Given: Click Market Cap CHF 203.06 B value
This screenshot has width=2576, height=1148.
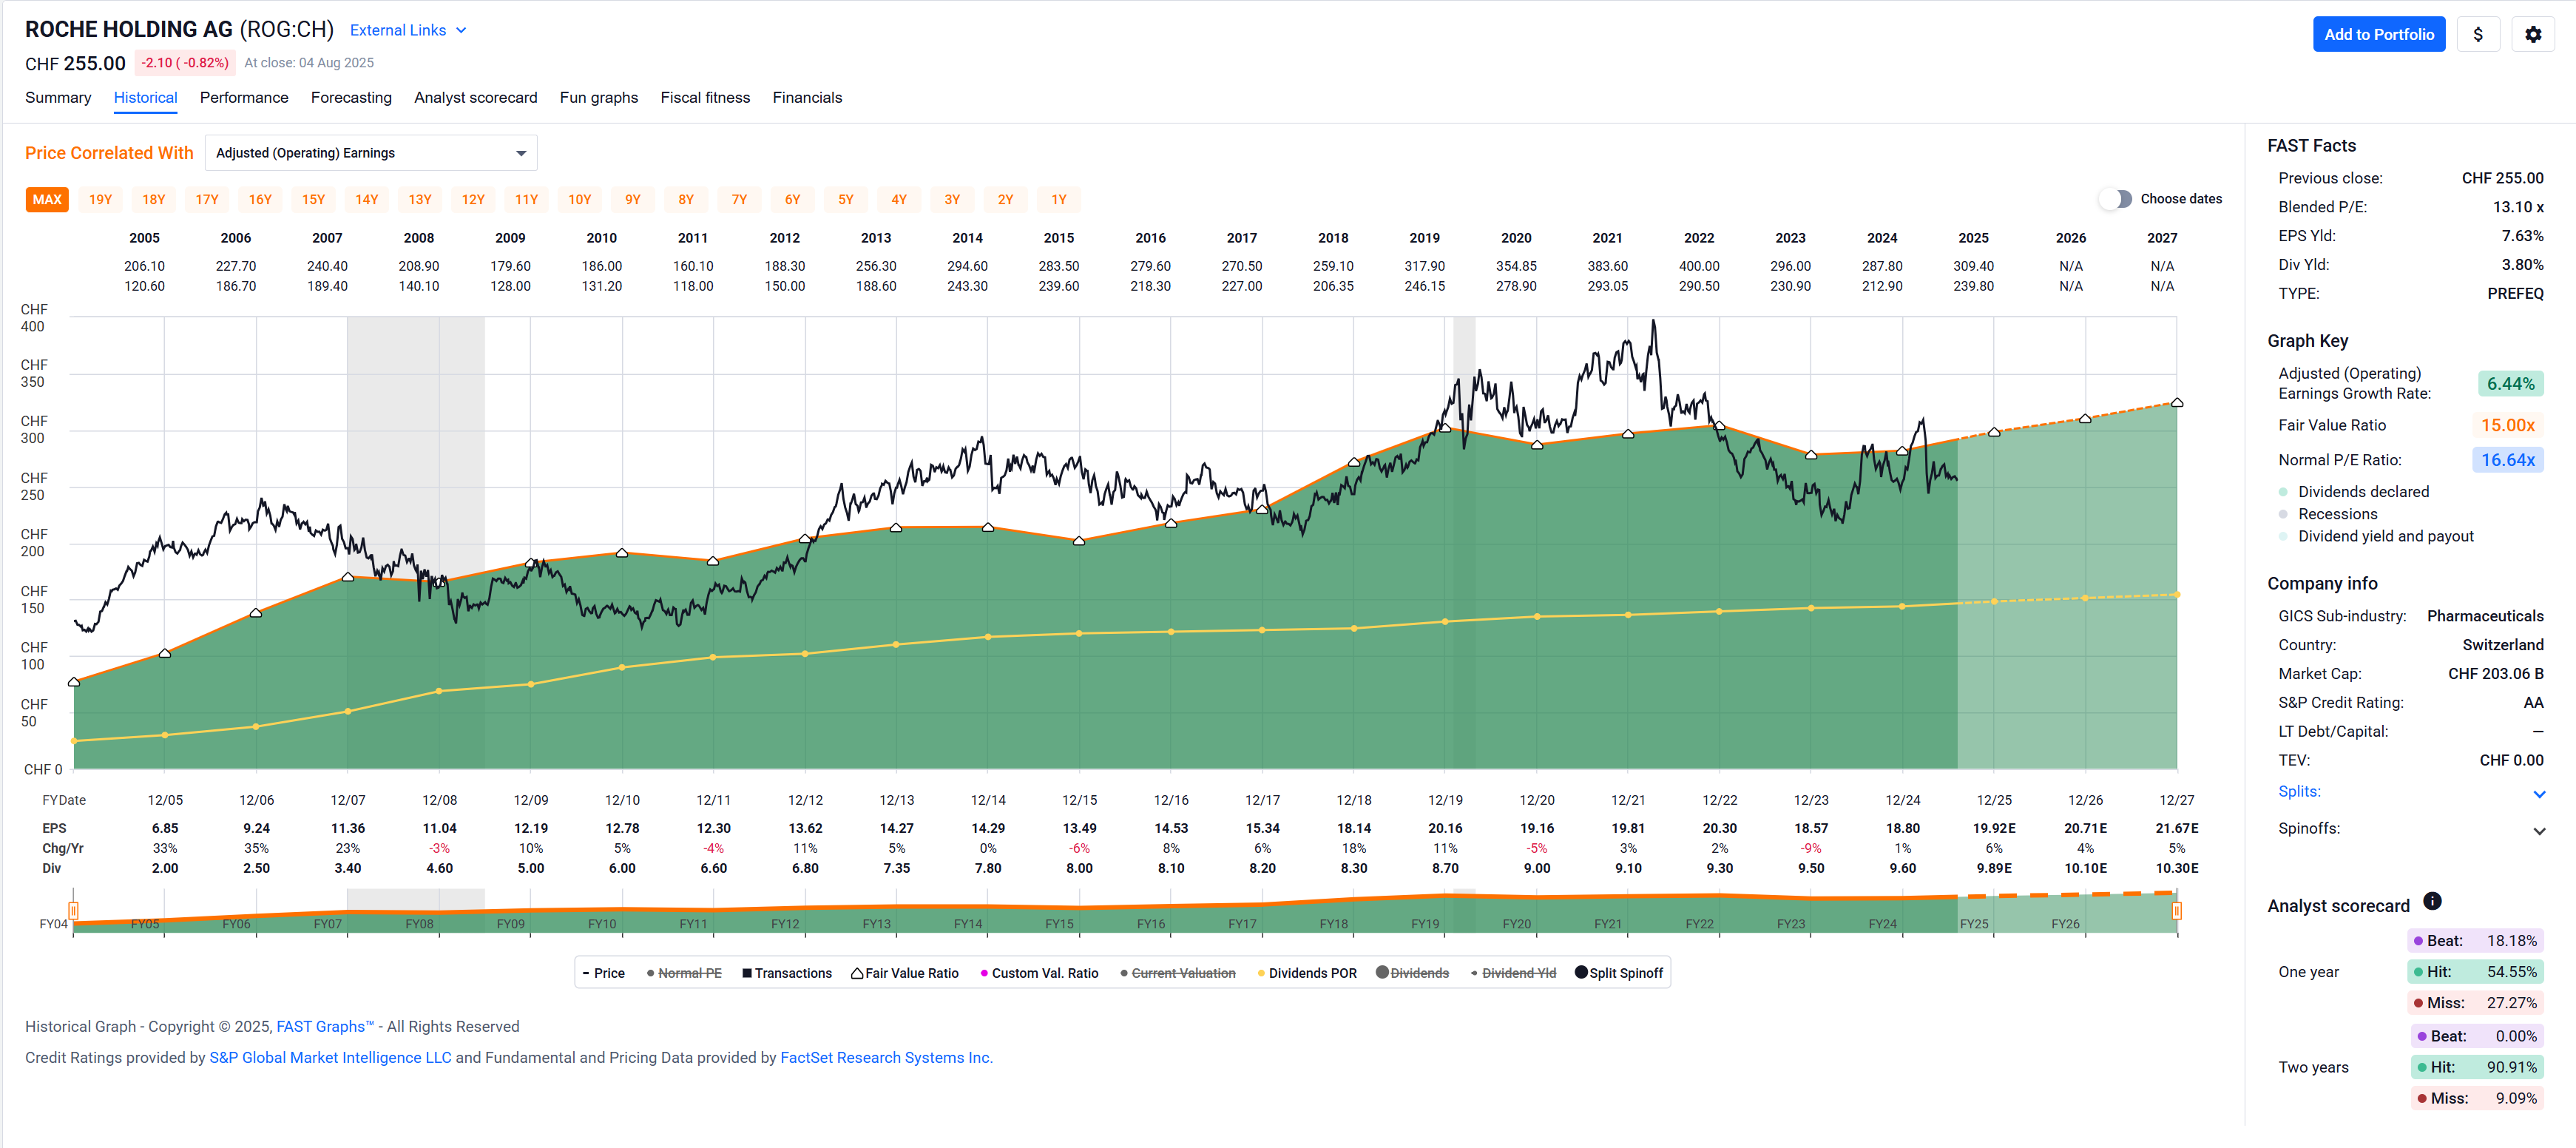Looking at the screenshot, I should click(x=2495, y=674).
